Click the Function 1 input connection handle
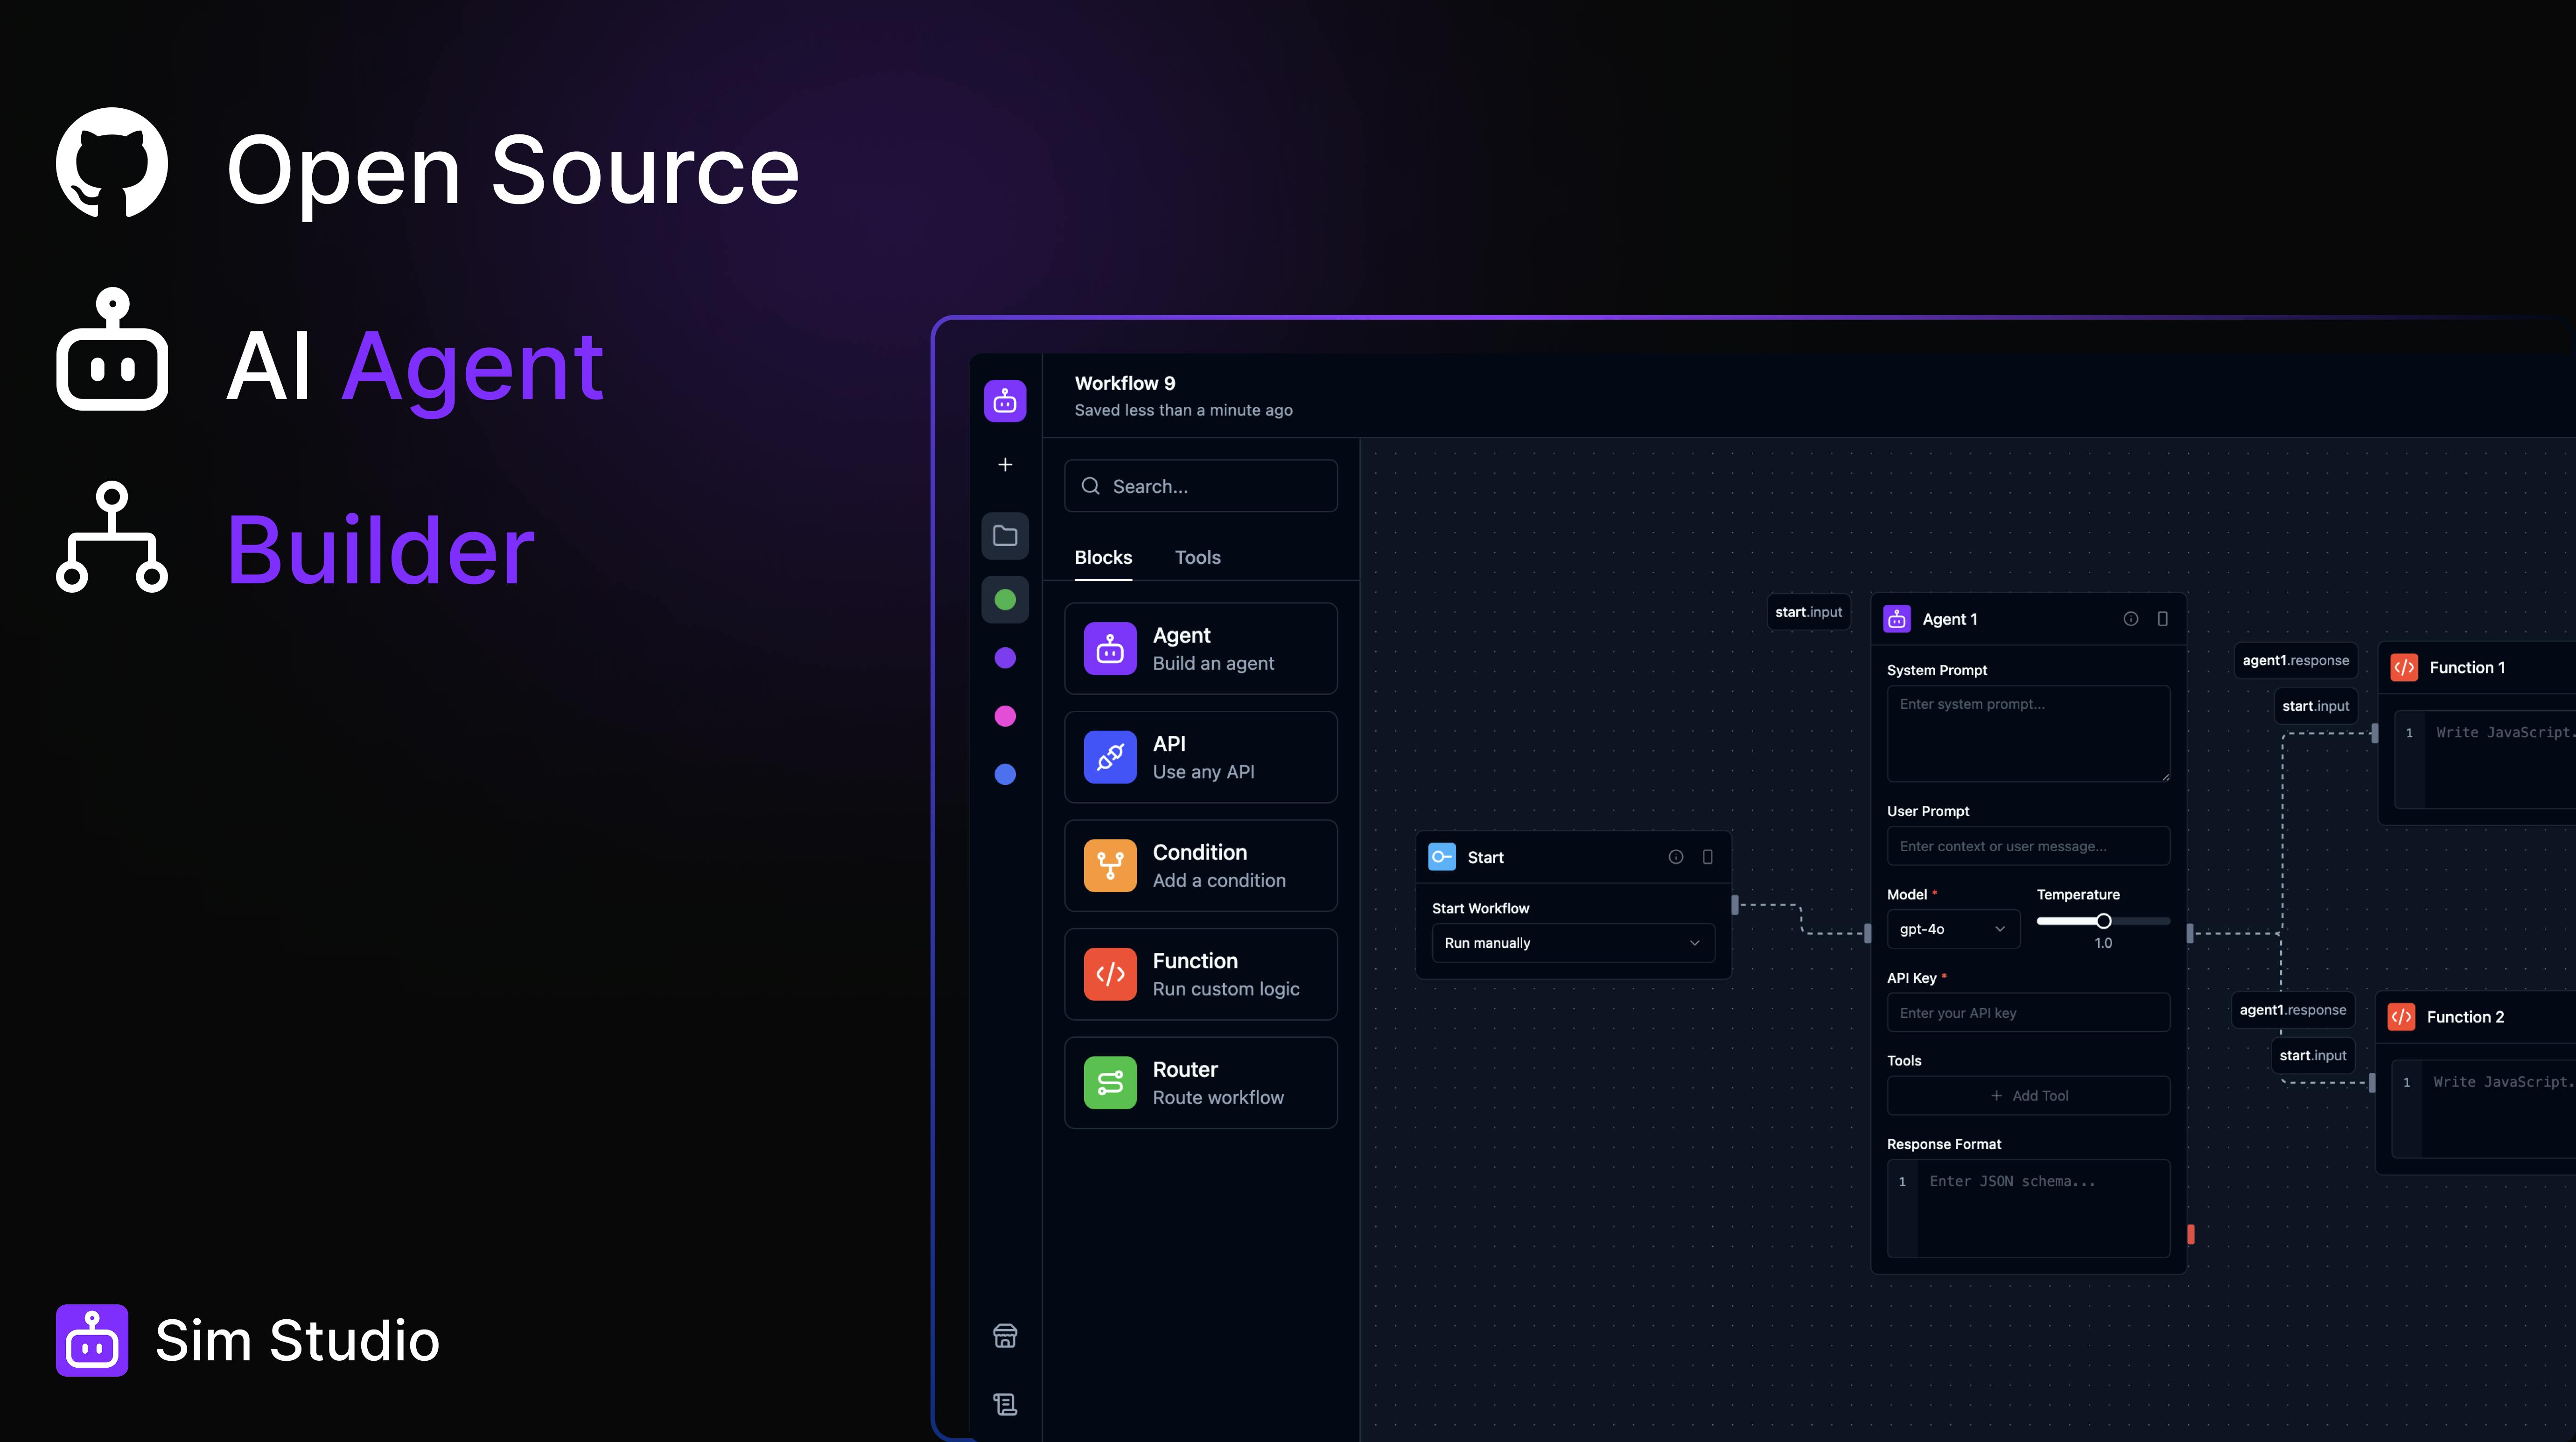The height and width of the screenshot is (1442, 2576). click(2375, 733)
